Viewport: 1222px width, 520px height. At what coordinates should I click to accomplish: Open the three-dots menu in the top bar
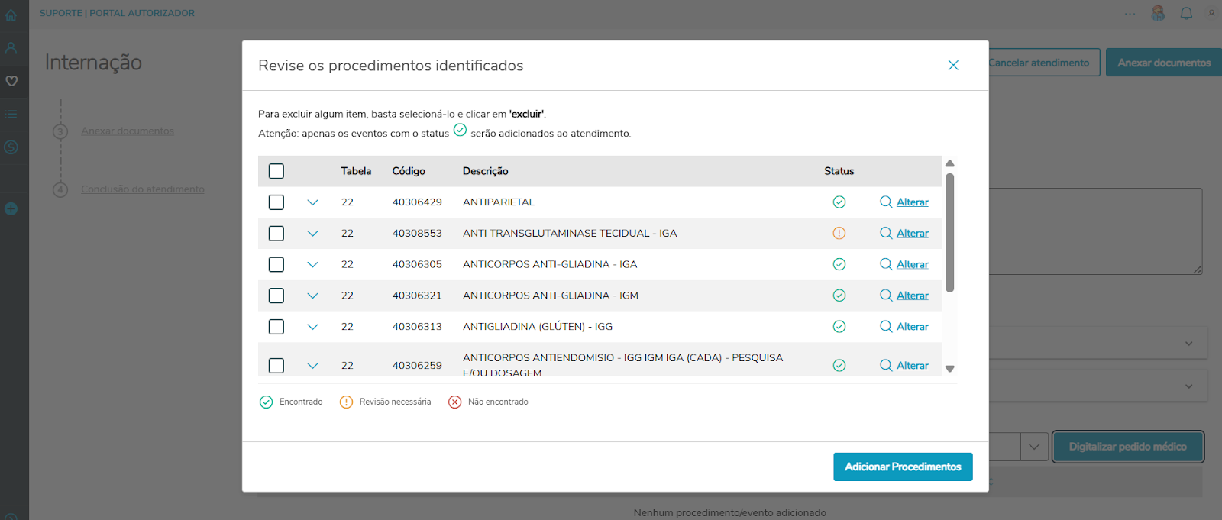tap(1130, 14)
